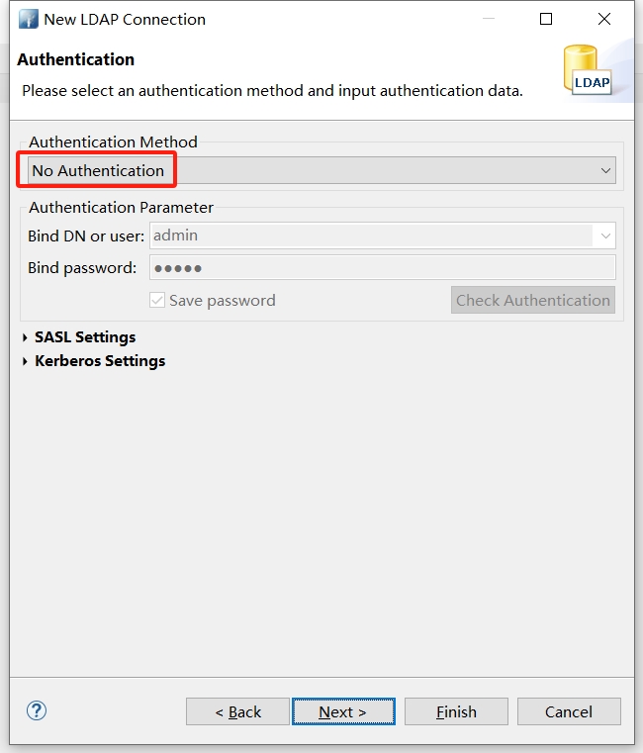Click the Apache Directory Studio title bar icon
The image size is (643, 753).
29,19
